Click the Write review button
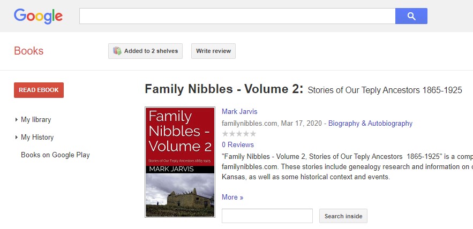Viewport: 473px width, 229px height. 213,51
